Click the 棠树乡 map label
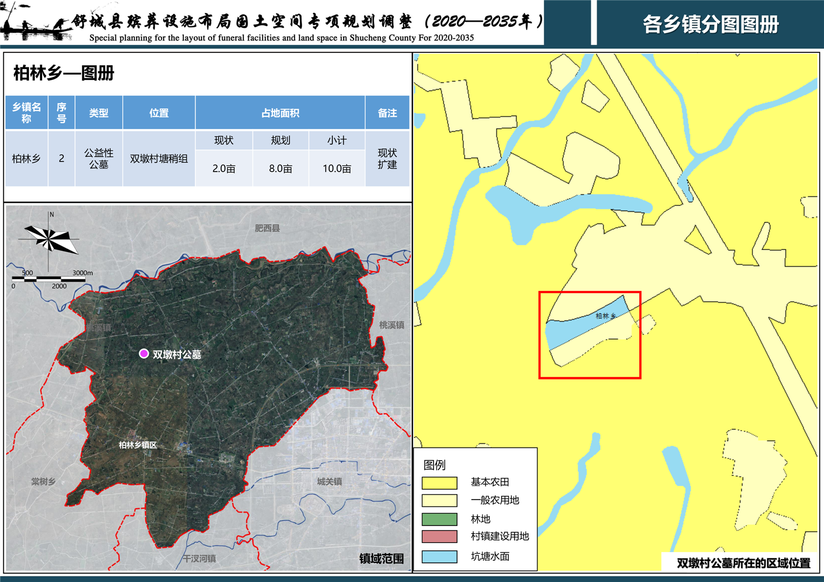The width and height of the screenshot is (824, 582). 43,482
